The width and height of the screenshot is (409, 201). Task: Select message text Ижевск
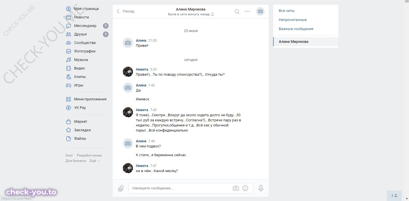[x=143, y=99]
